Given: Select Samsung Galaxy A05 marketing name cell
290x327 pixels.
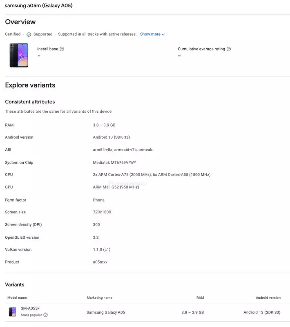Looking at the screenshot, I should [x=106, y=312].
